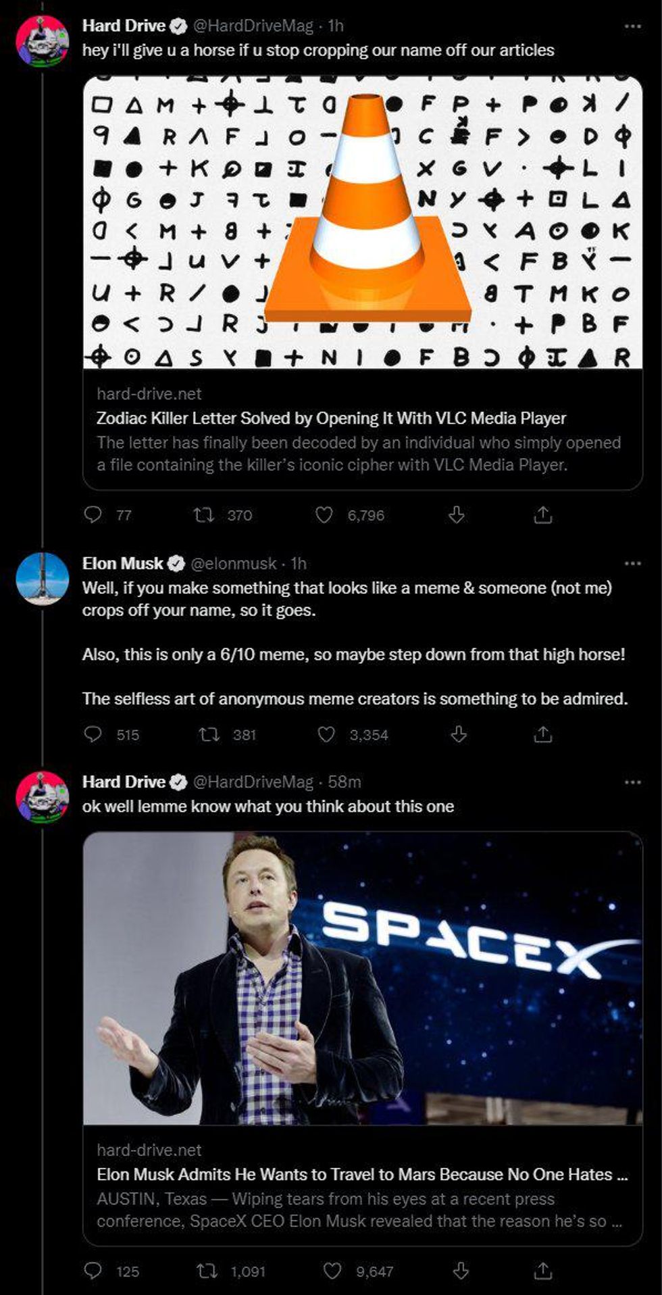
Task: Like the tweet with 6,796 likes
Action: tap(325, 515)
